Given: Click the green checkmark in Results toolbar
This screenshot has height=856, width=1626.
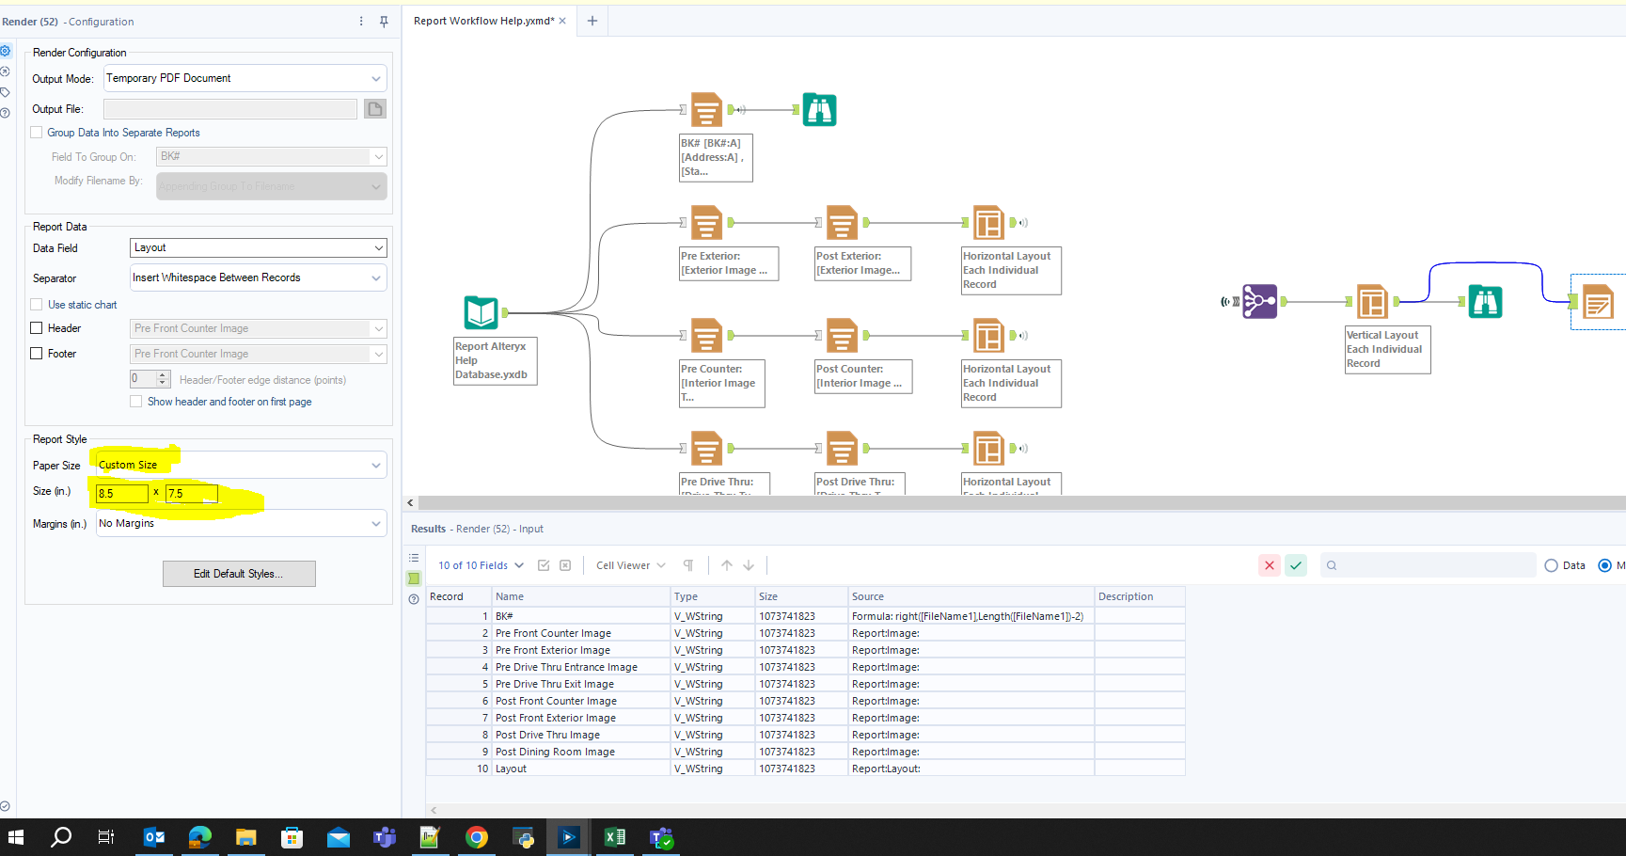Looking at the screenshot, I should [x=1296, y=565].
